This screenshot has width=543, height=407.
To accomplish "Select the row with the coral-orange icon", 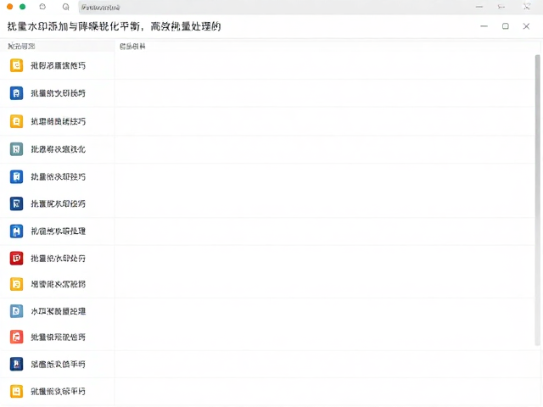I will pos(58,337).
